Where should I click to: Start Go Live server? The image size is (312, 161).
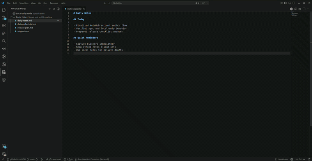click(300, 159)
